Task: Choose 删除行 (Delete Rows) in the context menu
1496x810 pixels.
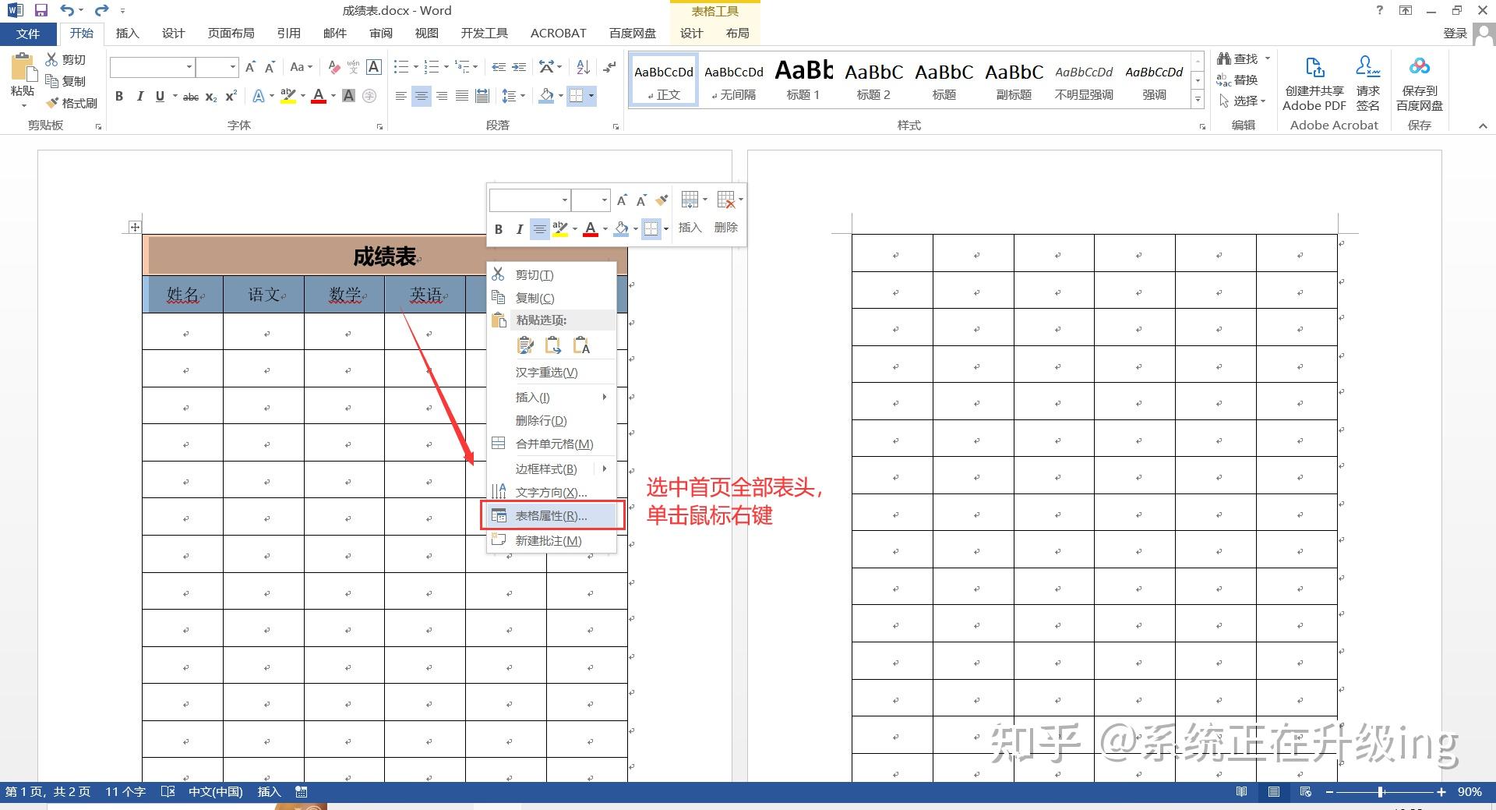Action: pyautogui.click(x=552, y=420)
